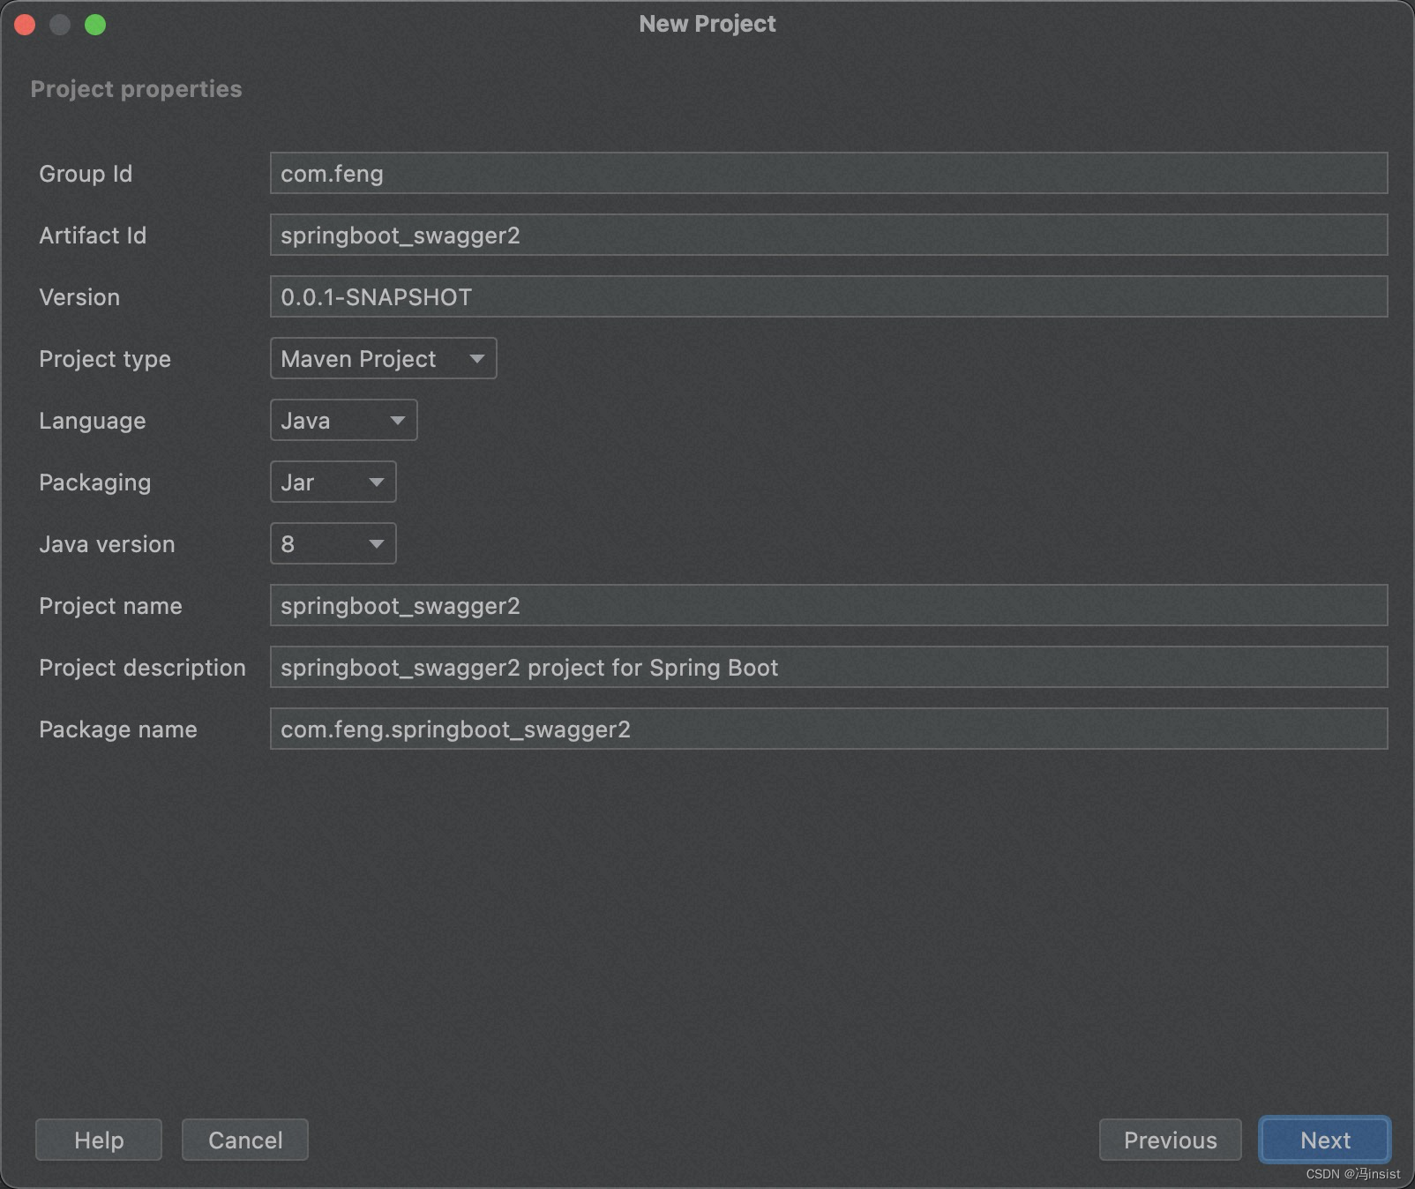Viewport: 1415px width, 1189px height.
Task: Click the Packaging label
Action: point(95,482)
